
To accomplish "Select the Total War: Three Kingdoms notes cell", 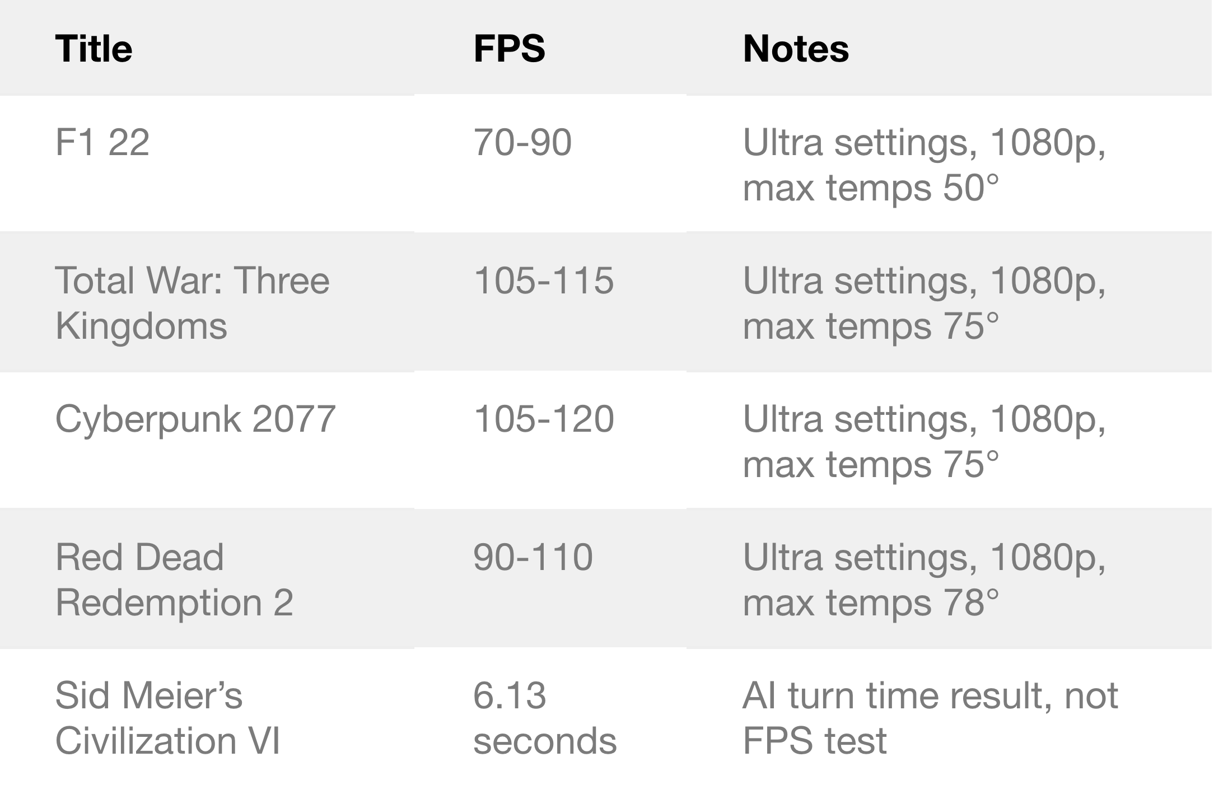I will click(924, 302).
